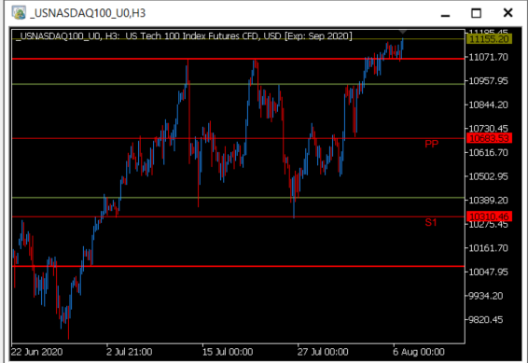Select the current price label 11155.20

tap(489, 39)
